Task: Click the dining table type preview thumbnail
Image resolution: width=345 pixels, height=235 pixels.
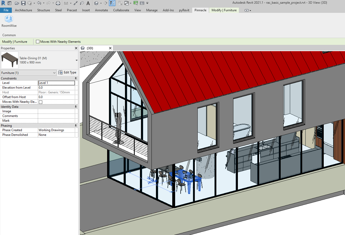Action: [10, 60]
